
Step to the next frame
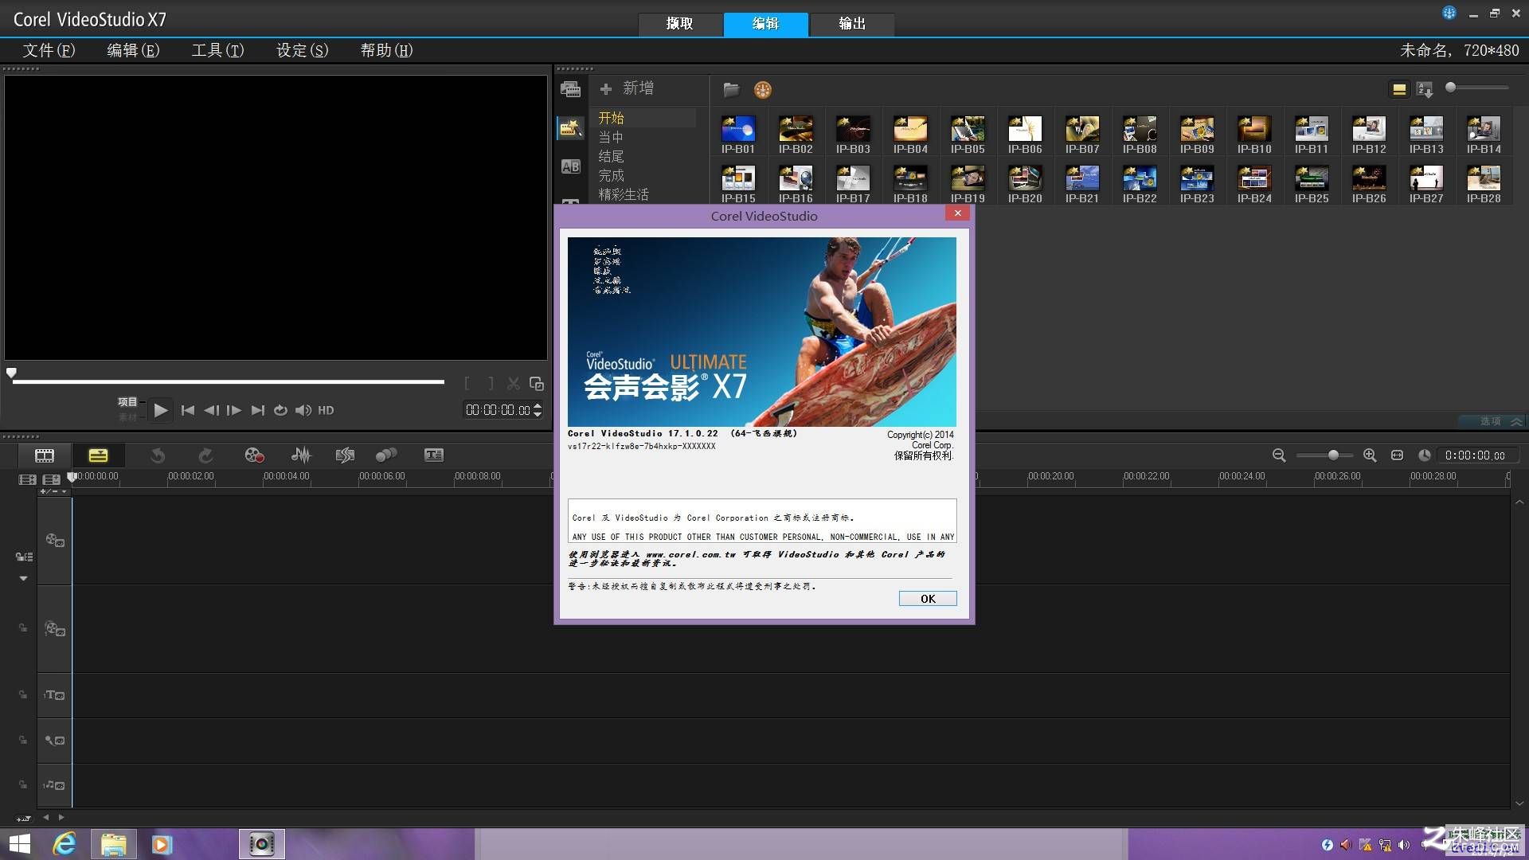tap(233, 410)
